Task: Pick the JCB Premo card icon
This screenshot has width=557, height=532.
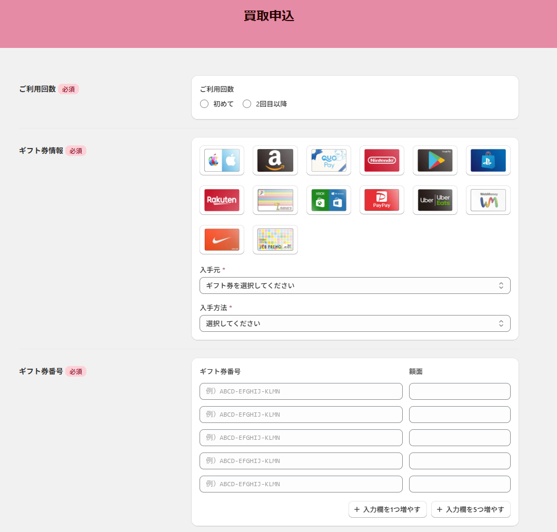Action: (x=275, y=240)
